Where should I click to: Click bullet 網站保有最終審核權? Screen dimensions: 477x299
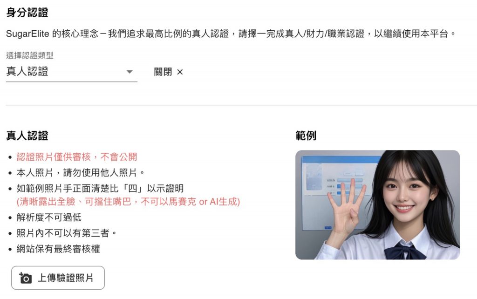[x=58, y=249]
